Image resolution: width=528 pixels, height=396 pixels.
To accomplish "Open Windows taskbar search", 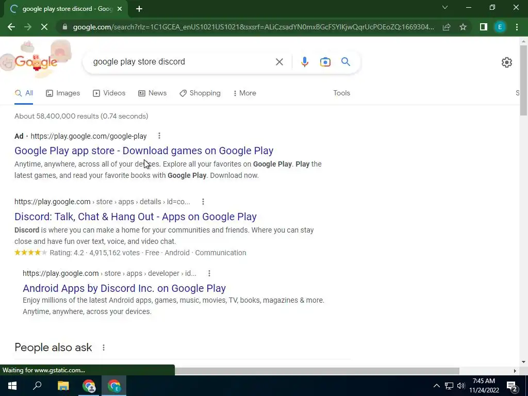I will (37, 386).
